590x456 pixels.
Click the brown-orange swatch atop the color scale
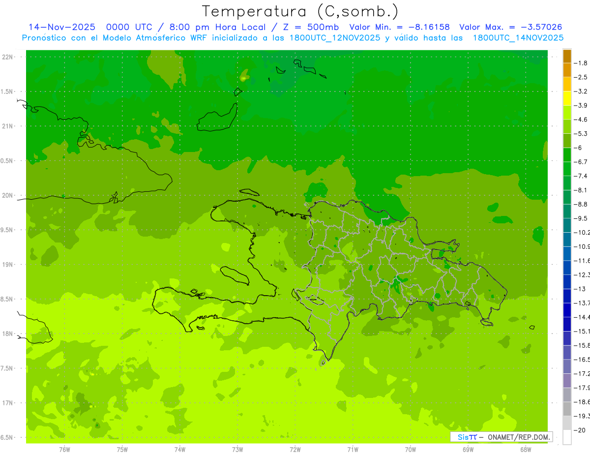[567, 56]
